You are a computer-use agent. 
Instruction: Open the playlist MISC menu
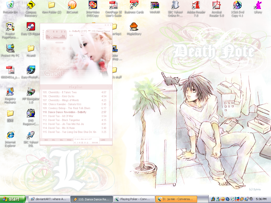point(69,140)
